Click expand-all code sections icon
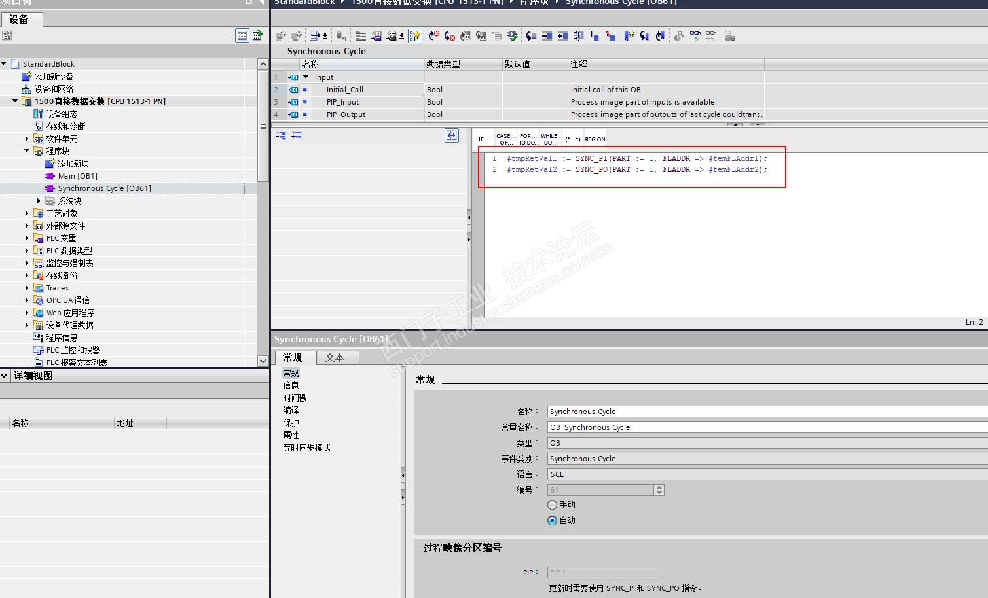The height and width of the screenshot is (598, 988). (281, 135)
